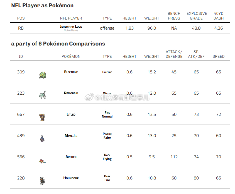Click the Psychic Fairy type label
Image resolution: width=235 pixels, height=194 pixels.
(x=107, y=136)
